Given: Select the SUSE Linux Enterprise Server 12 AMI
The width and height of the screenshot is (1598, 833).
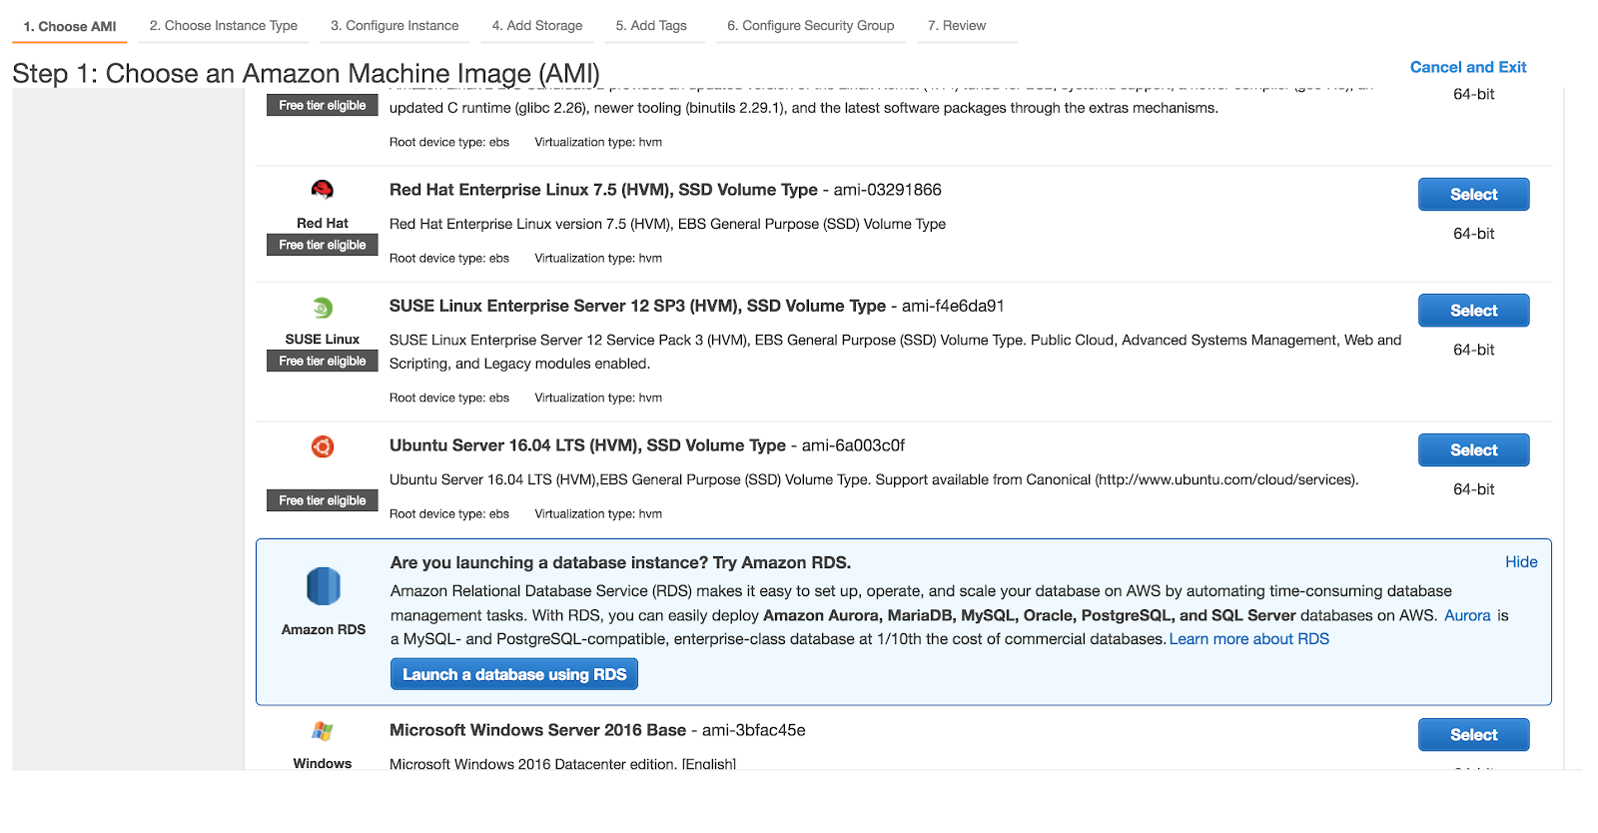Looking at the screenshot, I should point(1473,311).
